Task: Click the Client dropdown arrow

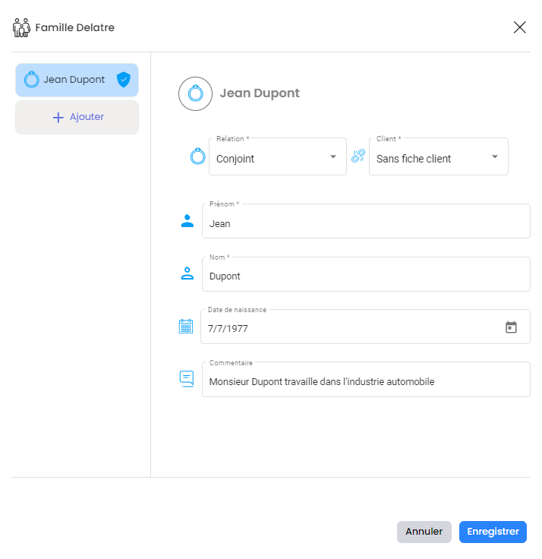Action: tap(495, 156)
